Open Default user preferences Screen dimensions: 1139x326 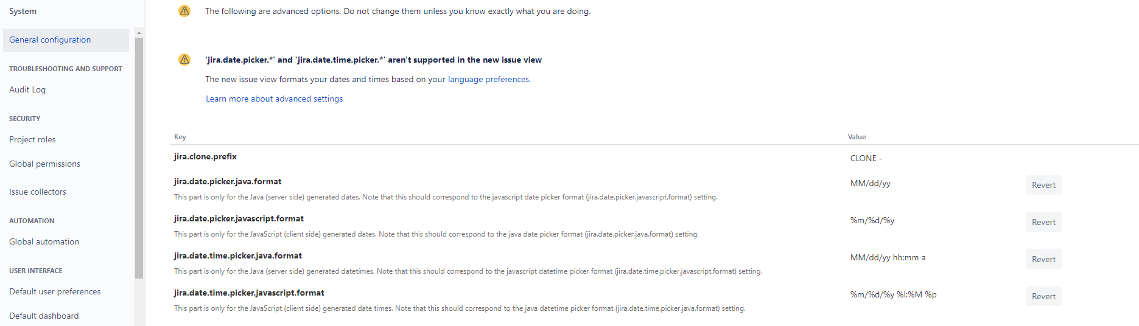tap(55, 291)
